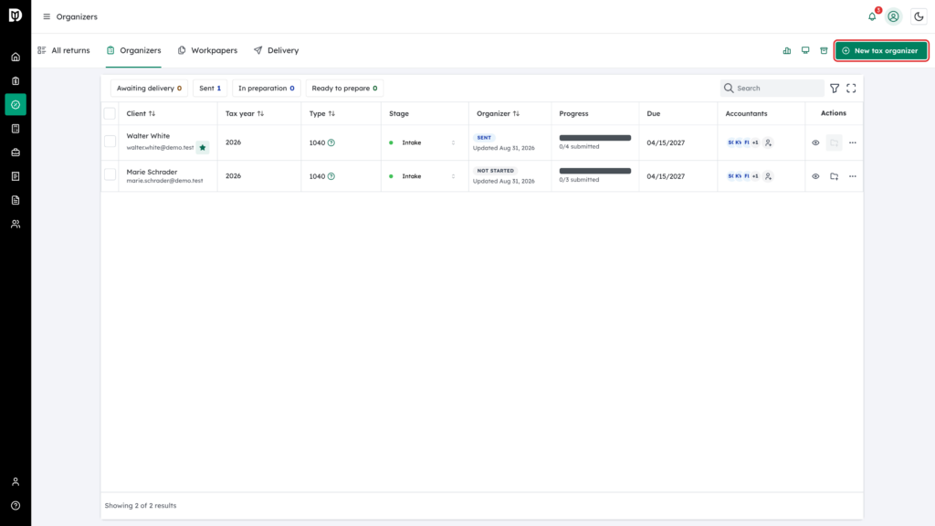Image resolution: width=935 pixels, height=526 pixels.
Task: Click the star badge for Walter White
Action: pos(203,147)
